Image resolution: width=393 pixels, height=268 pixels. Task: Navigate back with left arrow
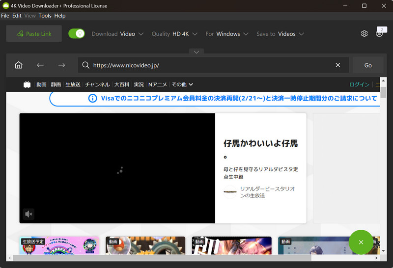click(40, 65)
